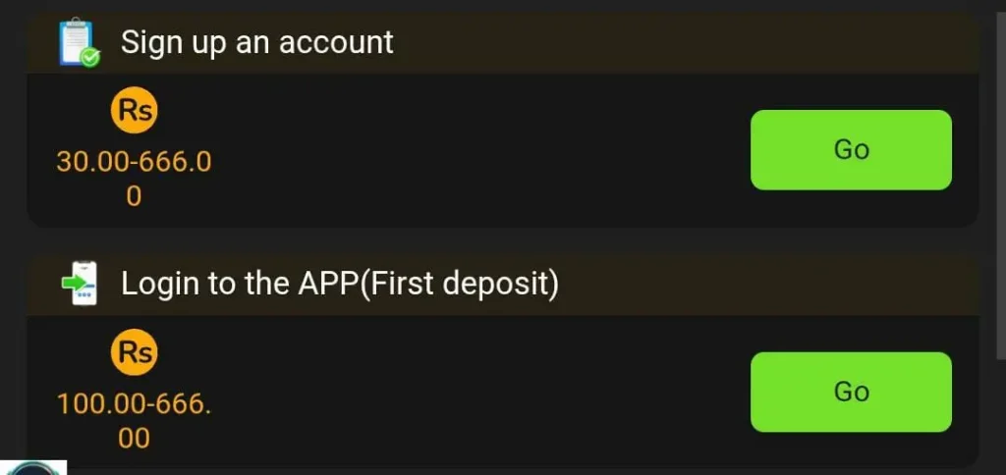Tap Go for Login to the APP
Viewport: 1006px width, 475px height.
pos(851,392)
